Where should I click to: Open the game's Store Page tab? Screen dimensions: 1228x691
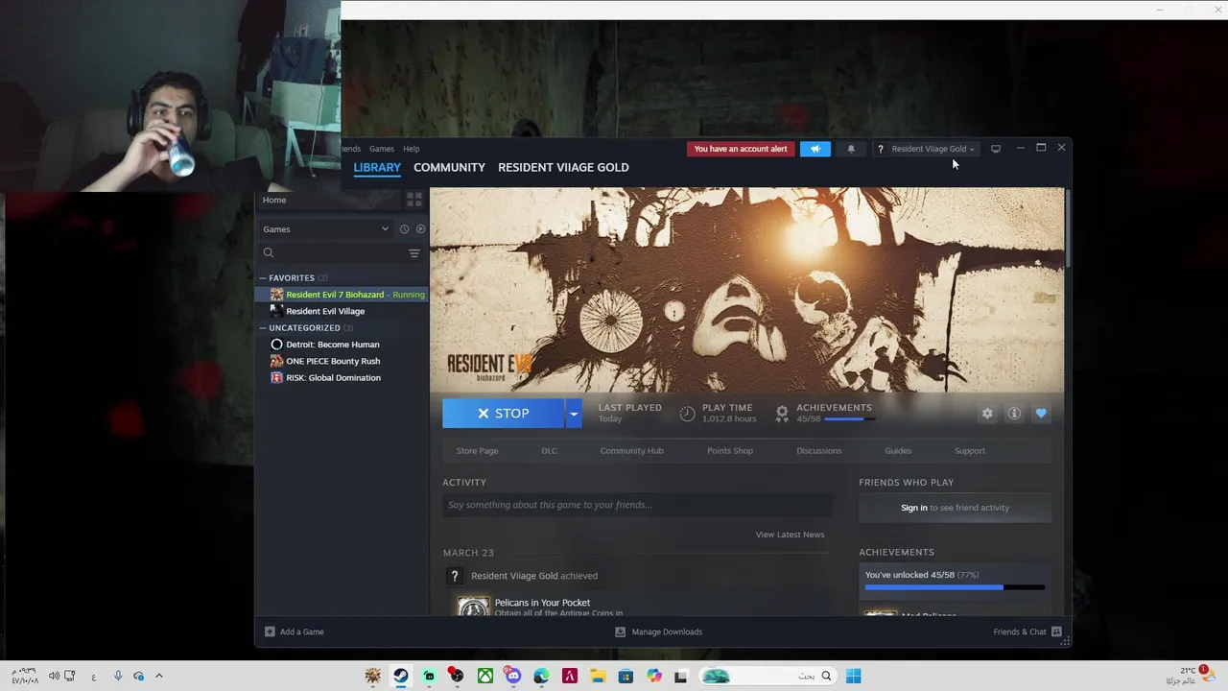pyautogui.click(x=477, y=451)
